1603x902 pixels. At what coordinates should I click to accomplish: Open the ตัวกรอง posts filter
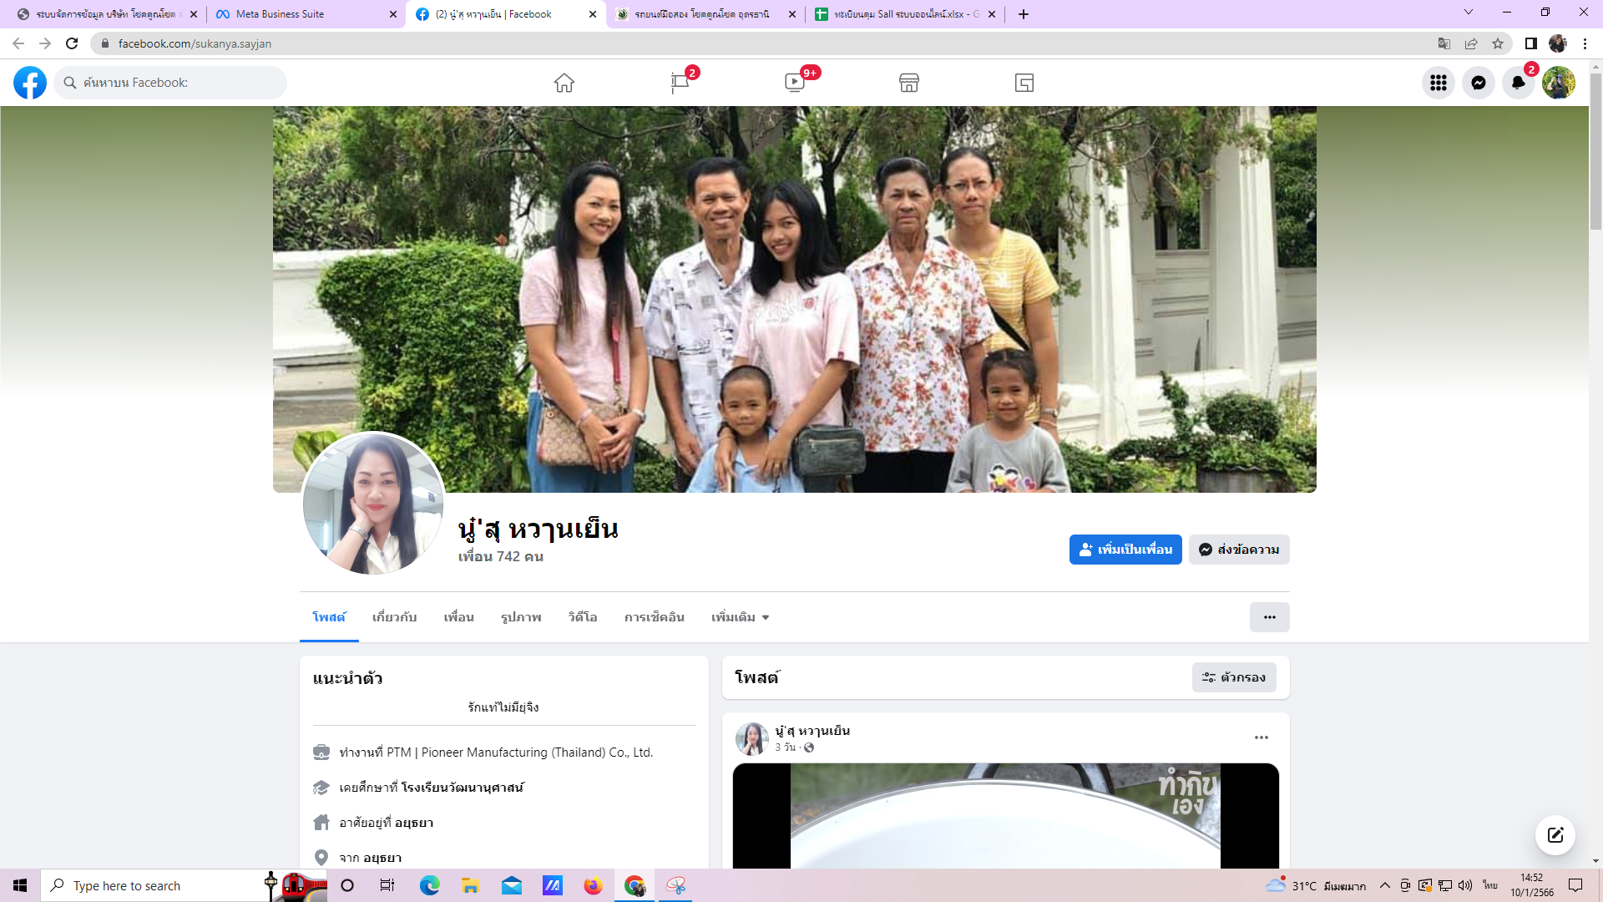pos(1233,677)
